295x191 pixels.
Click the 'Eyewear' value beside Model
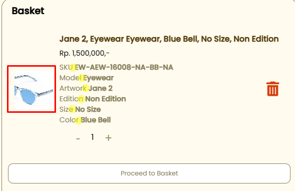(98, 78)
